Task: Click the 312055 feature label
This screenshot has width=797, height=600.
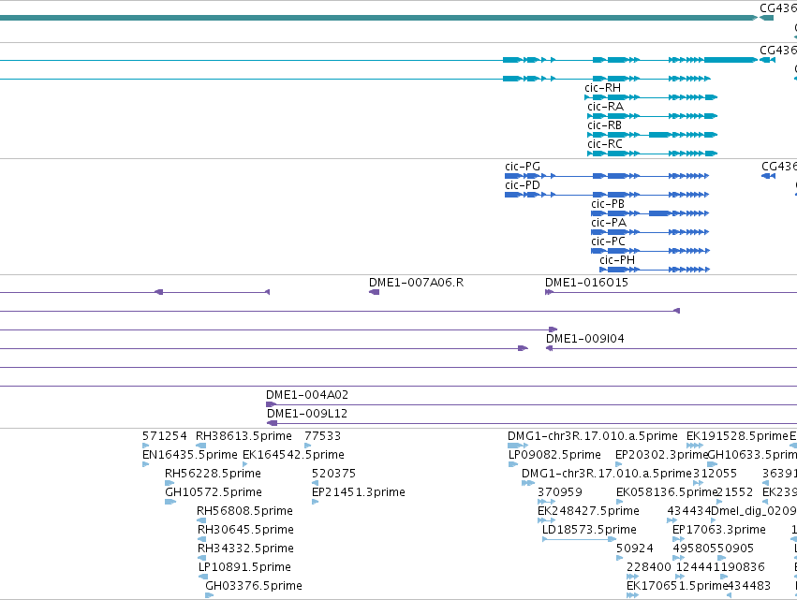Action: point(715,474)
